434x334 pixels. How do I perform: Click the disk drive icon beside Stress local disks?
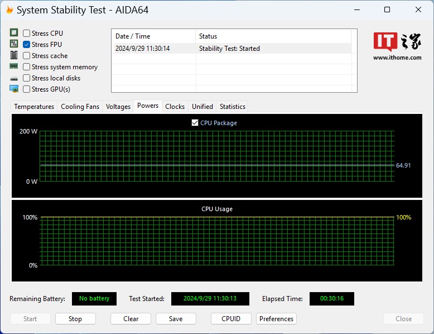point(14,79)
